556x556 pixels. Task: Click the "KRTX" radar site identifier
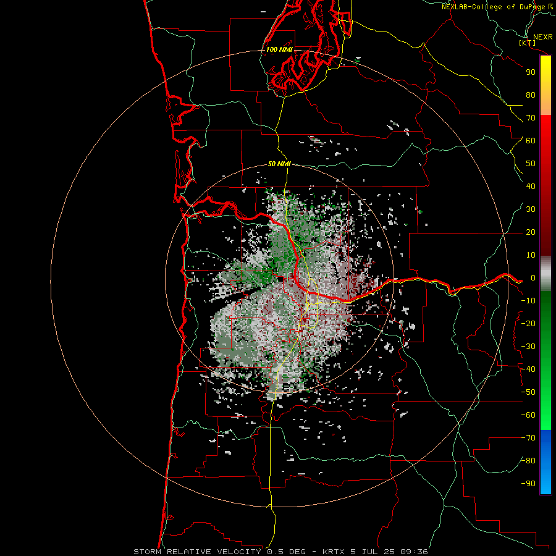click(334, 552)
